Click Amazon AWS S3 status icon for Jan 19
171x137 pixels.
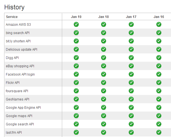tap(76, 24)
